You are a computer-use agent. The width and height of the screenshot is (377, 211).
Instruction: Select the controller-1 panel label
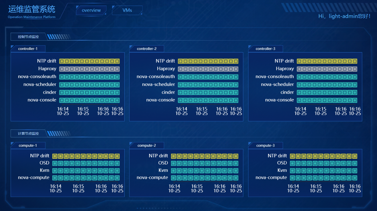click(x=28, y=49)
